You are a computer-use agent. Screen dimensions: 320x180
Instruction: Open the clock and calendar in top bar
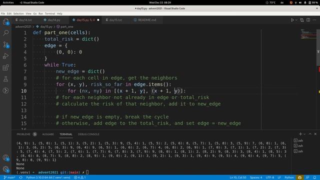click(x=160, y=2)
